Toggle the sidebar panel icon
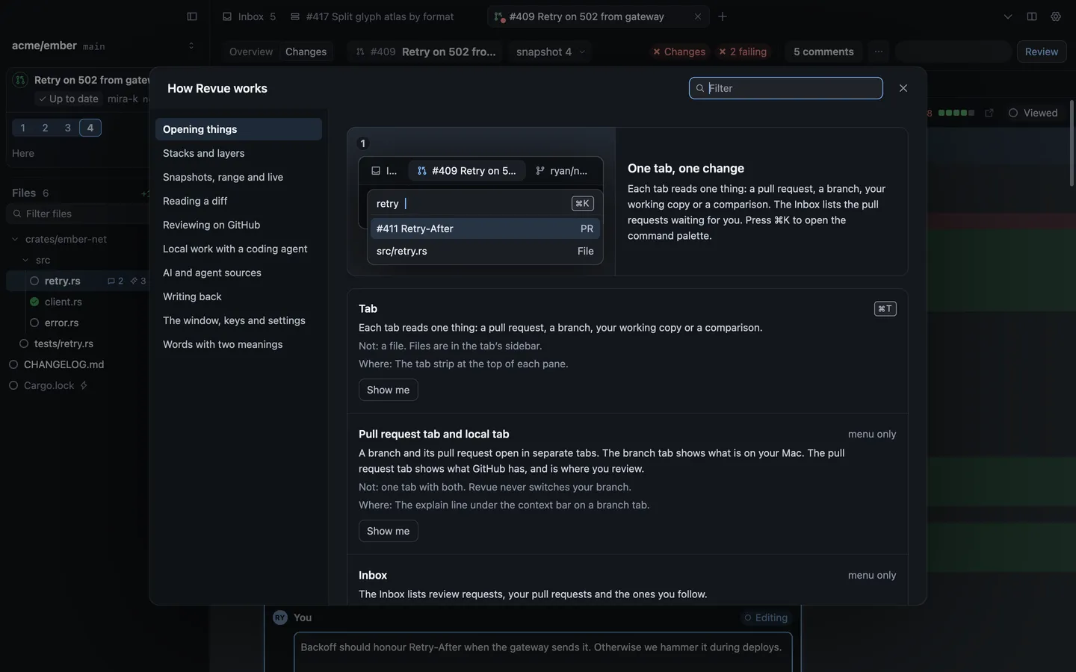Image resolution: width=1076 pixels, height=672 pixels. click(192, 16)
